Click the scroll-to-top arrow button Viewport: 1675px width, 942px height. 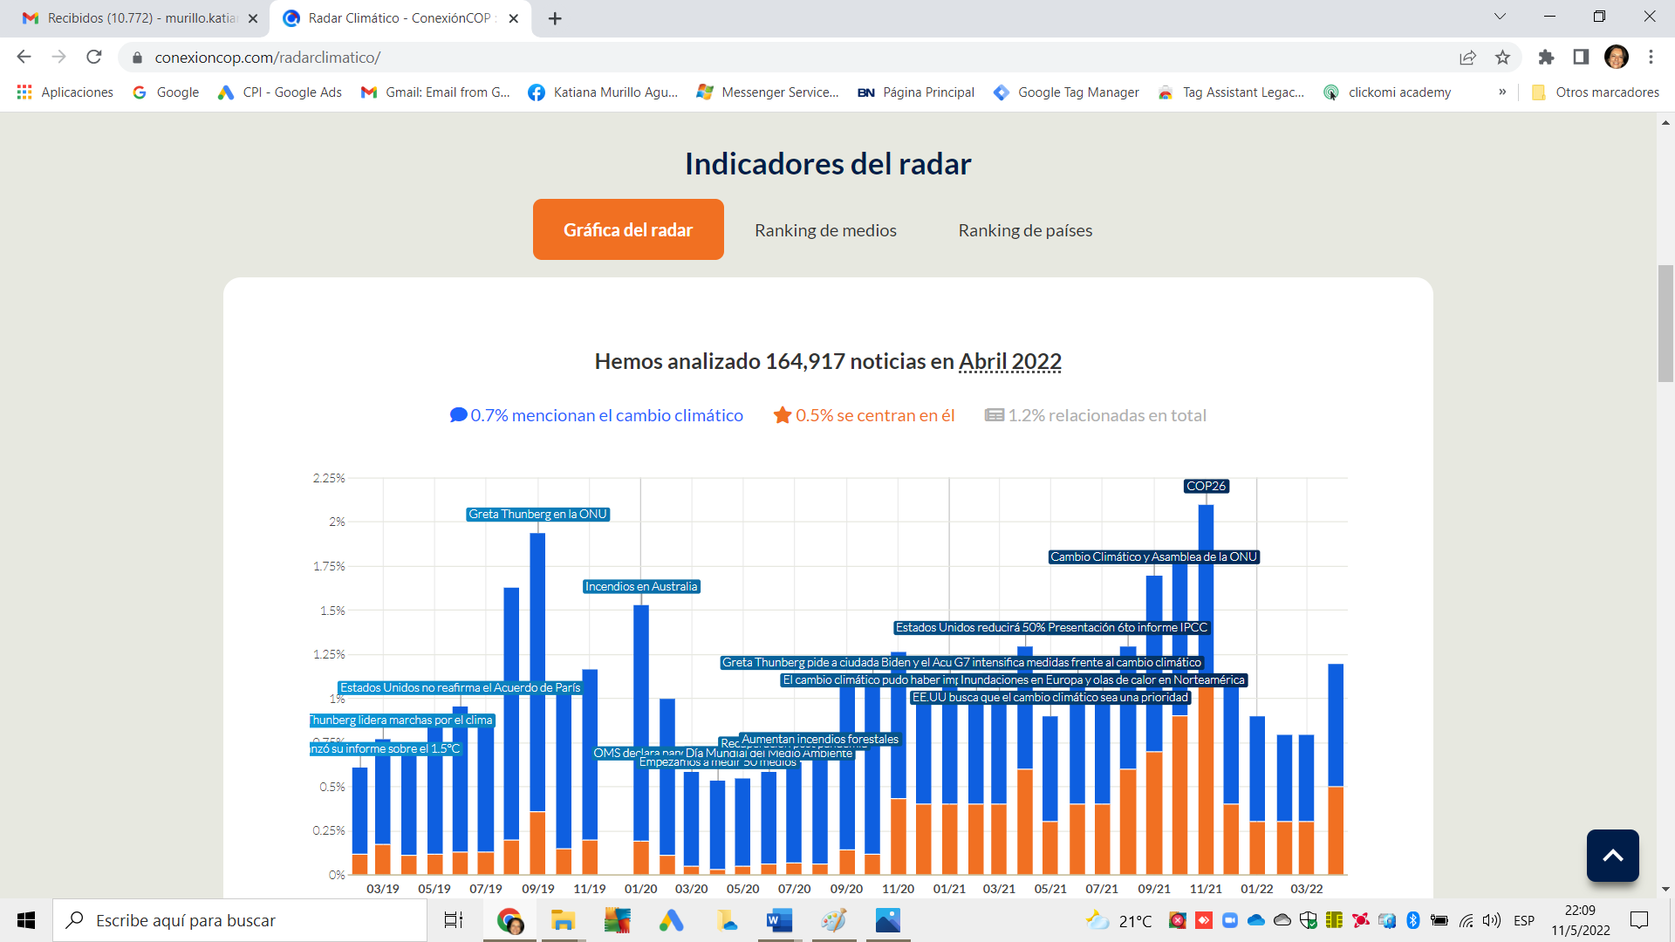click(x=1612, y=856)
